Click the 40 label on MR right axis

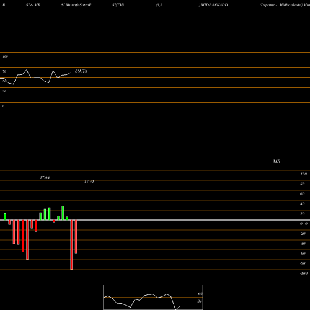tap(303, 204)
